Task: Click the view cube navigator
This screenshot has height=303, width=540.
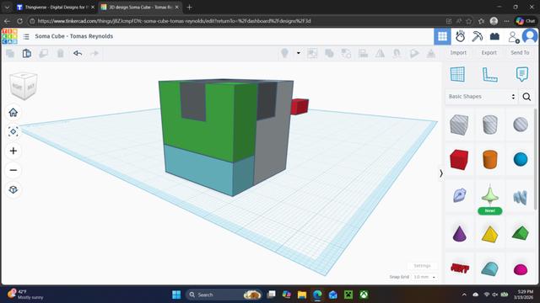Action: [x=24, y=86]
